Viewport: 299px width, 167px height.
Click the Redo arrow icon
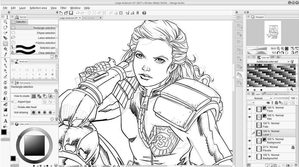(x=83, y=13)
